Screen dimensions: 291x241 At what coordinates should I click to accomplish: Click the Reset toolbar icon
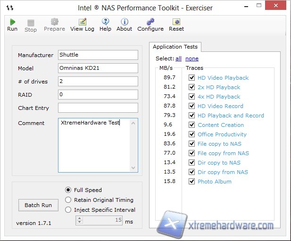tap(176, 22)
